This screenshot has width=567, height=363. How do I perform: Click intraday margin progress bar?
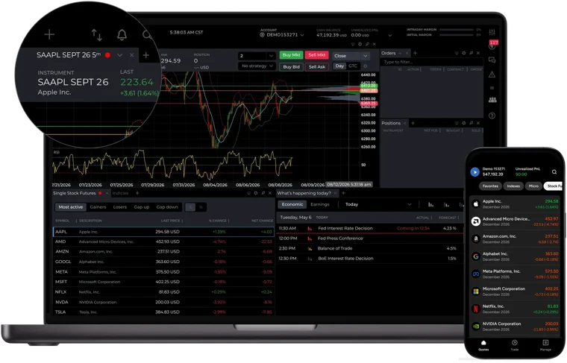457,30
